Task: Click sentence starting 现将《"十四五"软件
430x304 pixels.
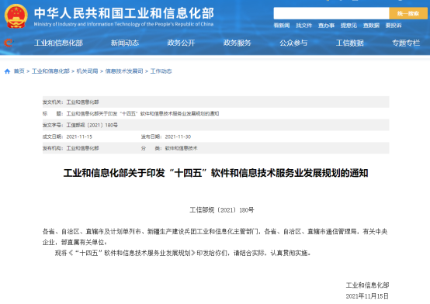Action: click(183, 253)
